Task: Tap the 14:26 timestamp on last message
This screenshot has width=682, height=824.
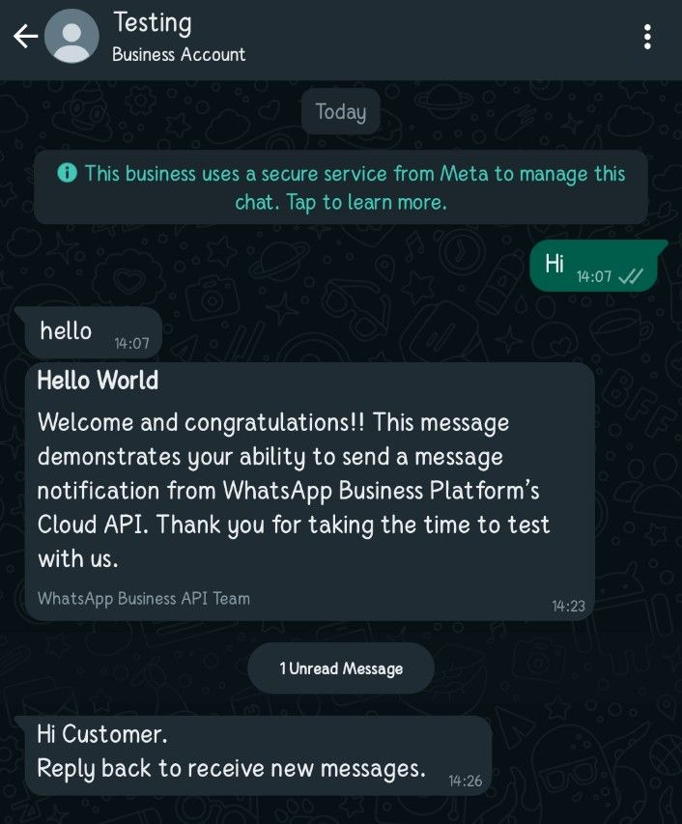Action: pyautogui.click(x=465, y=781)
